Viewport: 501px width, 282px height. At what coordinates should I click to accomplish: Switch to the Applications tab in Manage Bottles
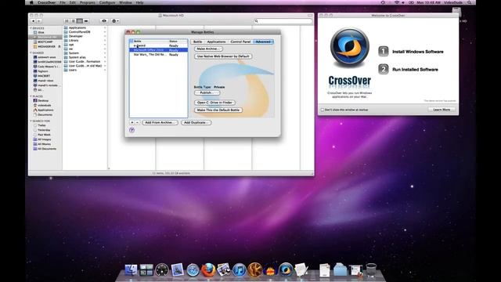click(x=216, y=42)
